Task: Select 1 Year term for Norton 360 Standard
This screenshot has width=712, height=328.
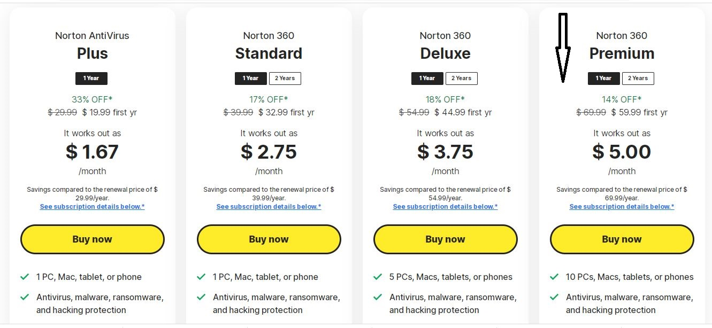Action: (251, 79)
